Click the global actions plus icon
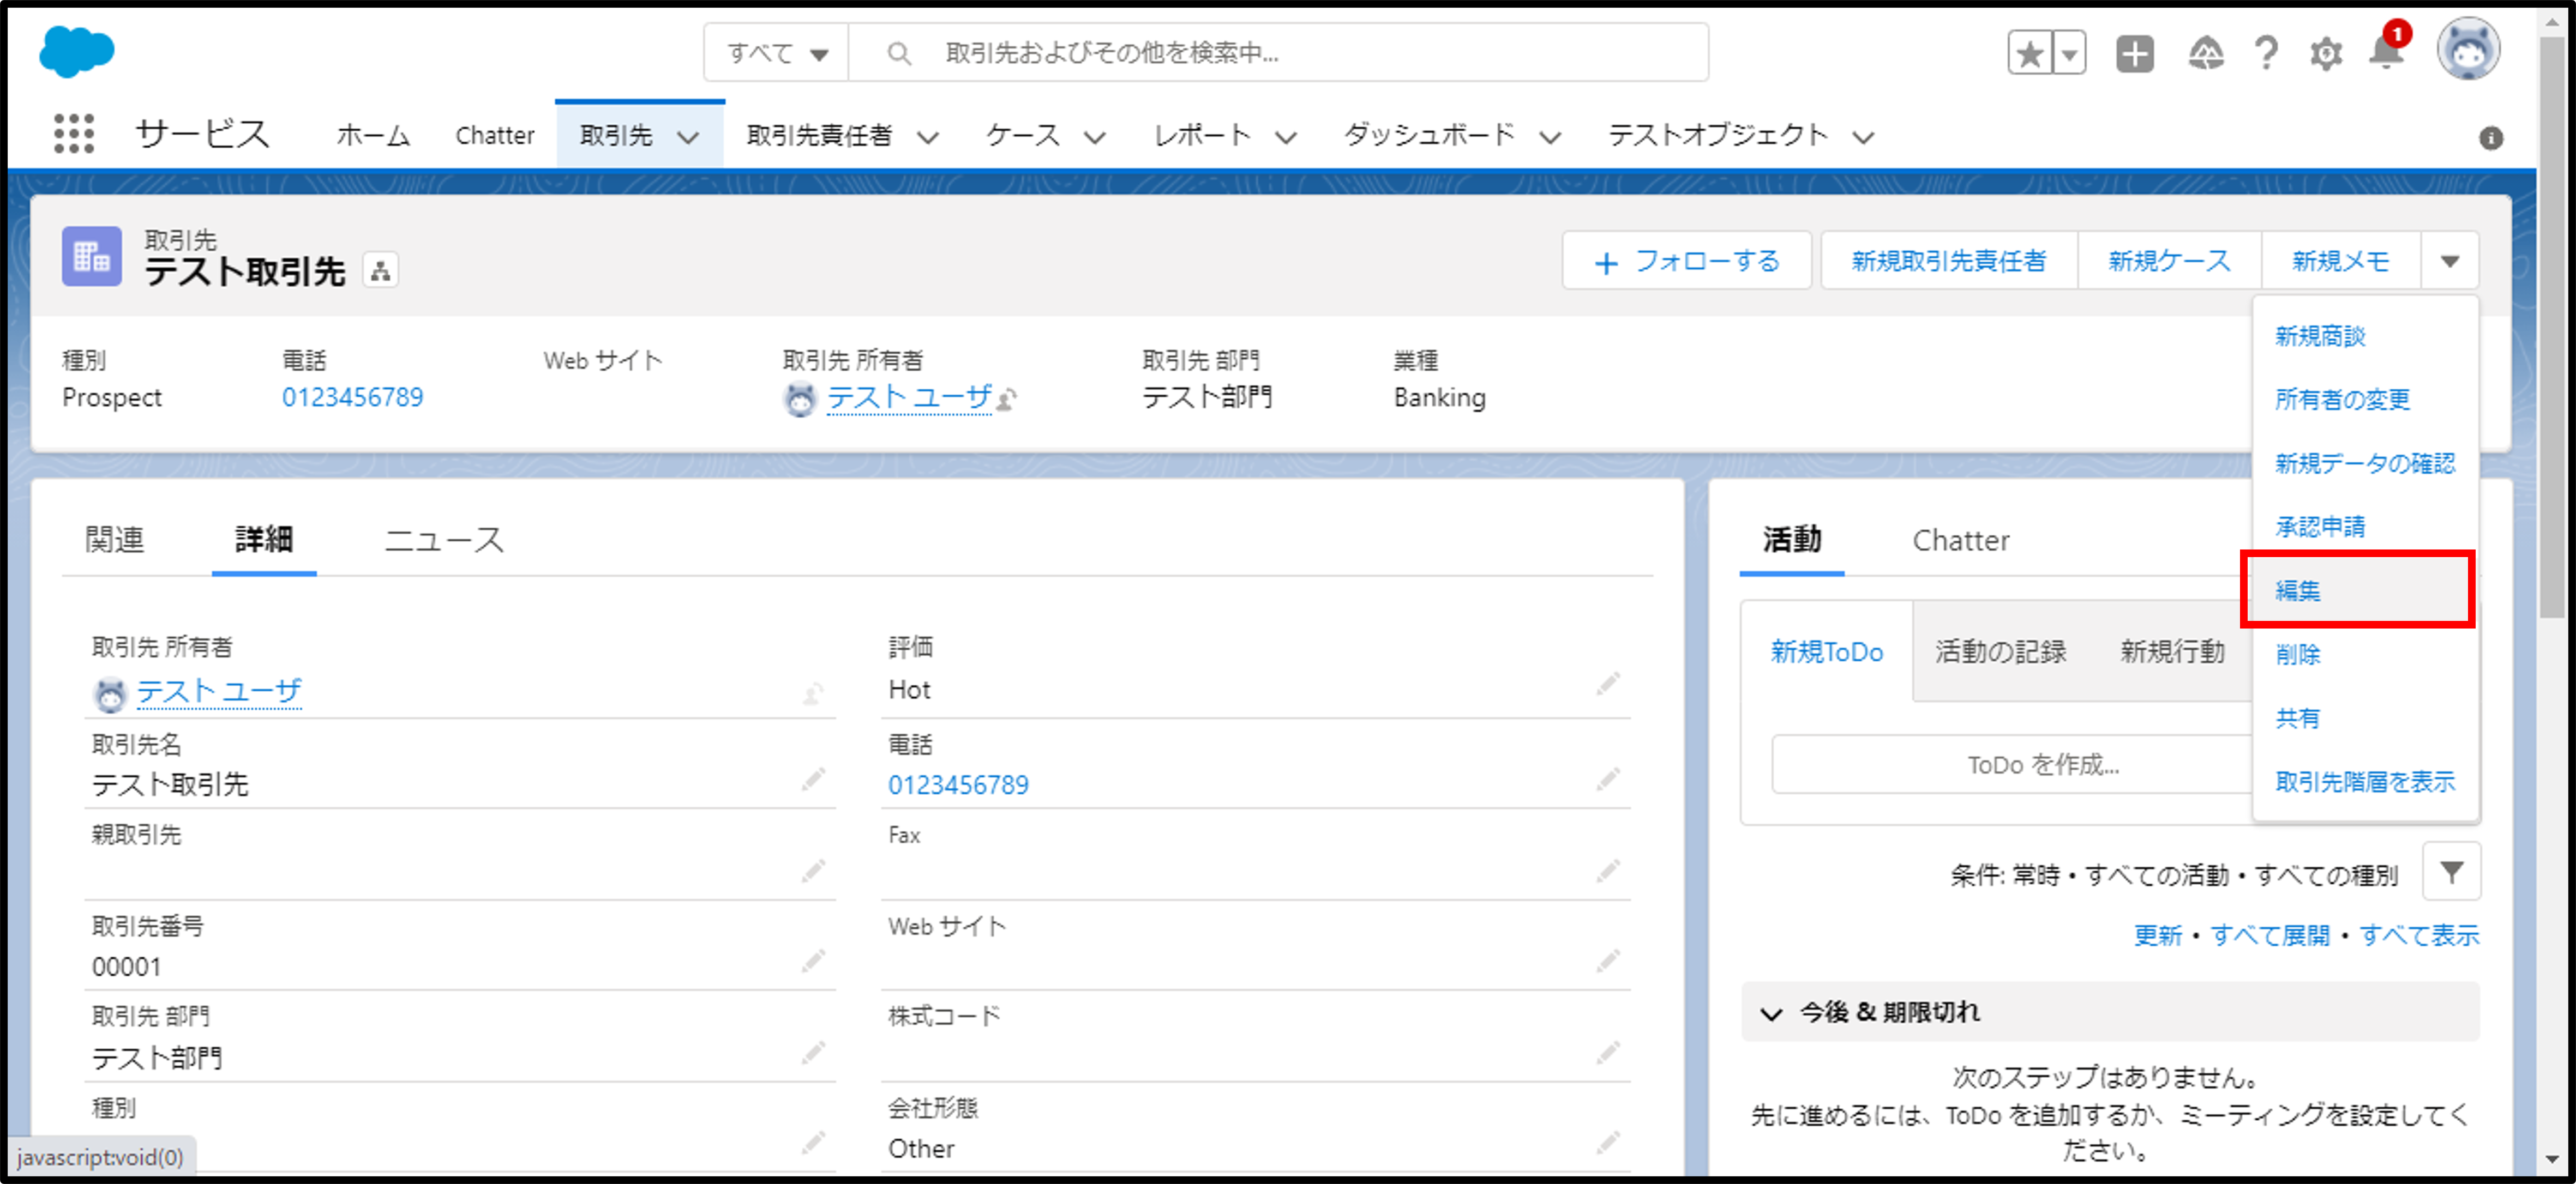Image resolution: width=2576 pixels, height=1184 pixels. [2134, 53]
